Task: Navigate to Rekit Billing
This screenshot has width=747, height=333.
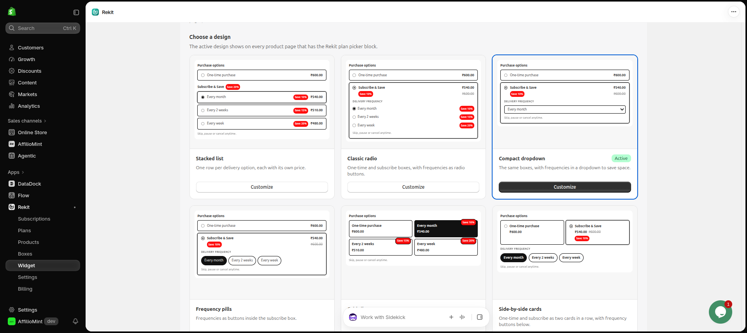Action: tap(25, 289)
